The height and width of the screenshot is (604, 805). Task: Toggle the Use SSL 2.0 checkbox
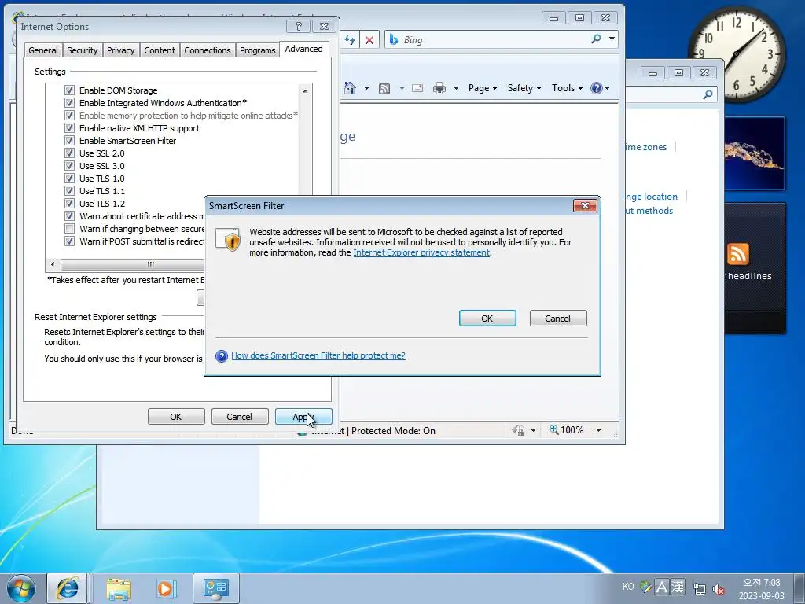pos(69,153)
